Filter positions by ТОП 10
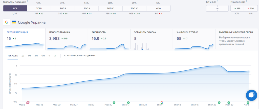 coord(110,8)
